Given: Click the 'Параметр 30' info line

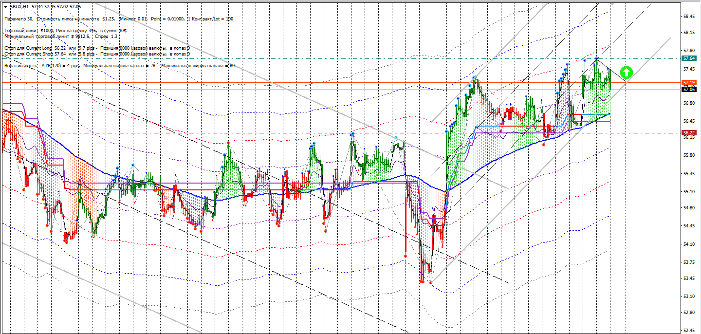Looking at the screenshot, I should click(x=118, y=19).
